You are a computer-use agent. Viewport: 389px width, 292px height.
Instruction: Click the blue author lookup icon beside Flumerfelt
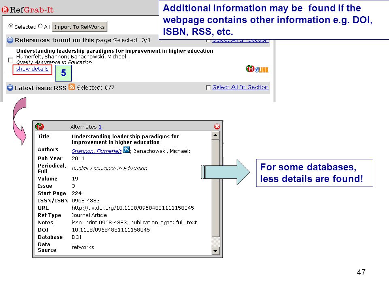coord(126,150)
